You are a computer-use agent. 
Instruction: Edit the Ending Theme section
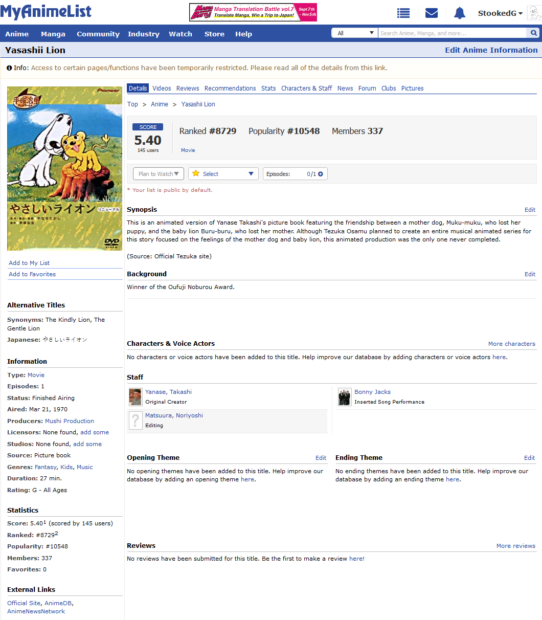coord(529,458)
